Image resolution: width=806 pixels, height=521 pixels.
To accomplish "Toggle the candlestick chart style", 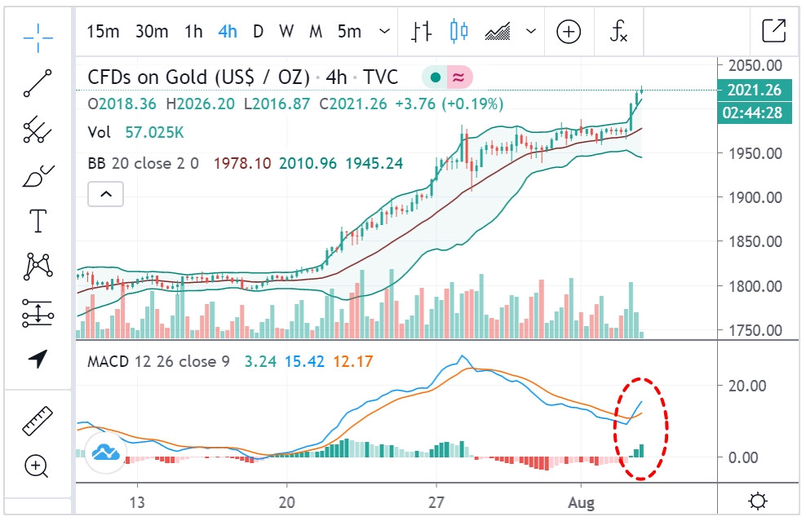I will pos(459,32).
